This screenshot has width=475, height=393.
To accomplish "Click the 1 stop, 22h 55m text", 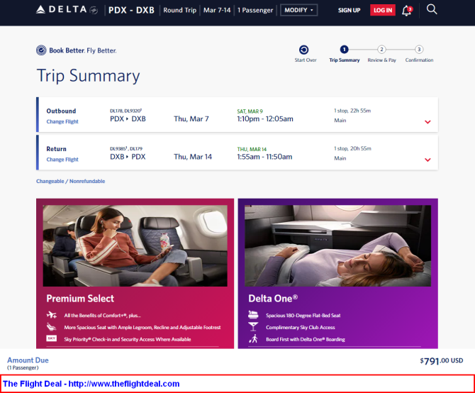I will [352, 111].
